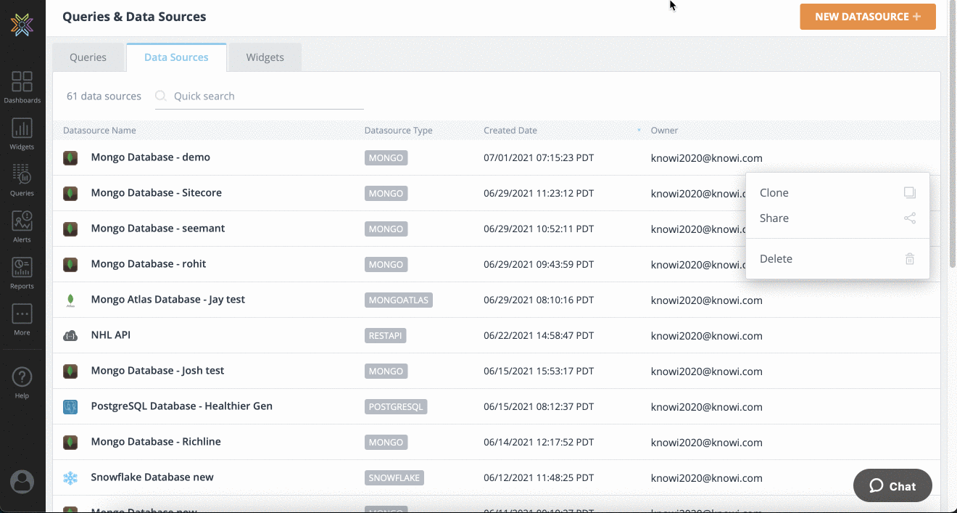The image size is (957, 513).
Task: Choose Share from the context menu
Action: [774, 218]
